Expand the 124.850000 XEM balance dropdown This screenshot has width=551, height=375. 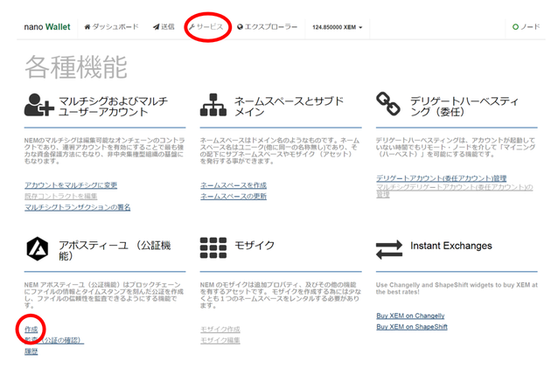pyautogui.click(x=337, y=27)
